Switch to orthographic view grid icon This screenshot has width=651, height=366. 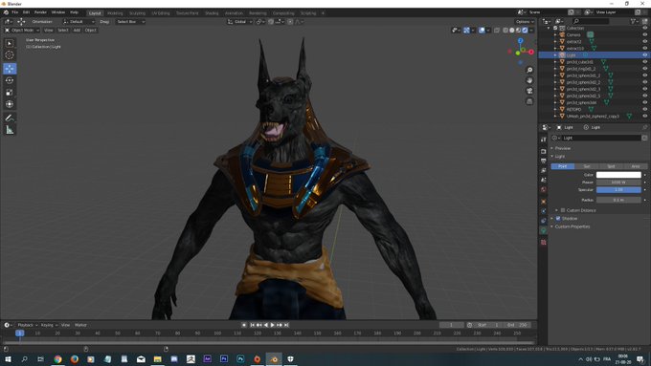pos(529,101)
